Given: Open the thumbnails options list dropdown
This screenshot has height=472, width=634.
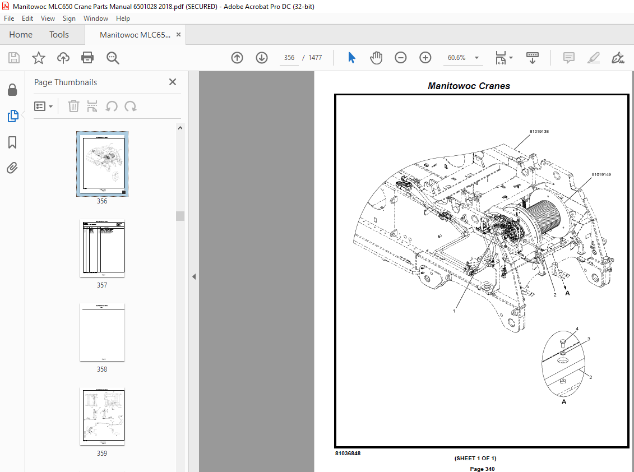Looking at the screenshot, I should pos(43,107).
